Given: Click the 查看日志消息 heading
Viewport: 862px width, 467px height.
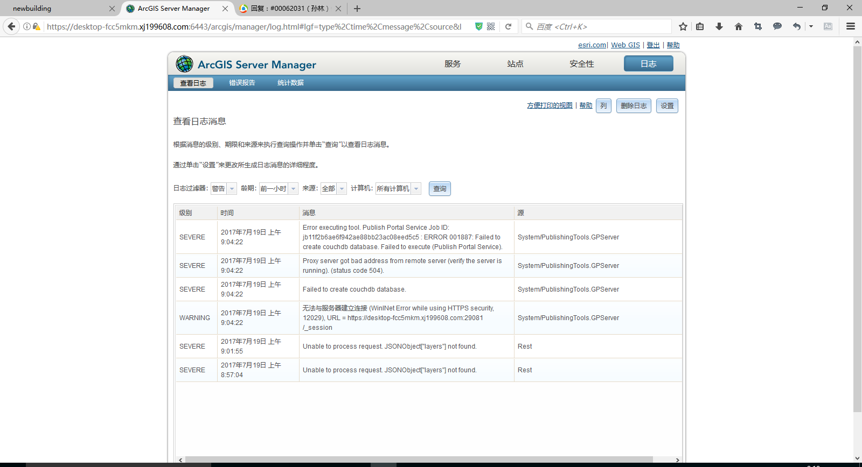Looking at the screenshot, I should pos(199,122).
